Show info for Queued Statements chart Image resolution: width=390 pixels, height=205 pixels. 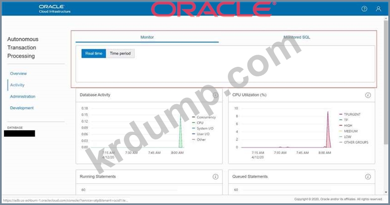[x=368, y=177]
